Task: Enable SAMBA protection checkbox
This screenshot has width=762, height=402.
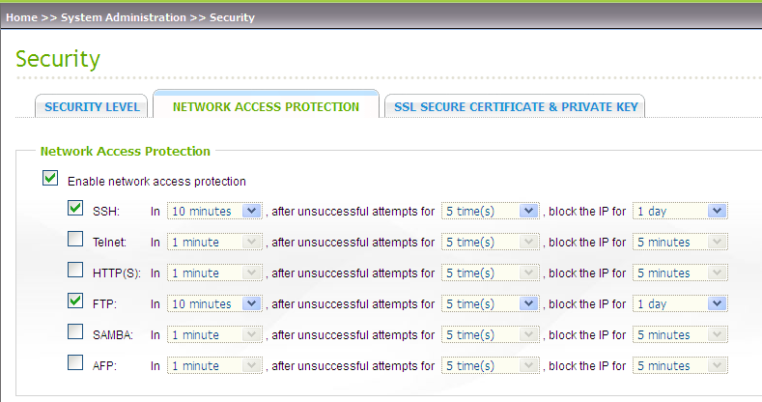Action: pos(75,332)
